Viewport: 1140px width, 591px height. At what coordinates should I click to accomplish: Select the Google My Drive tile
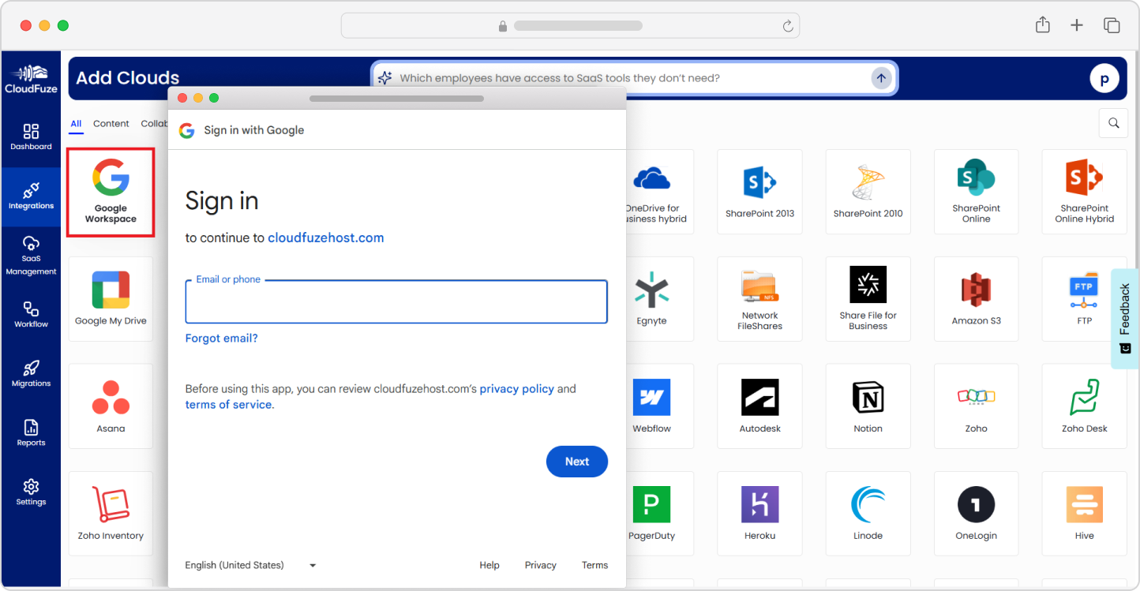(x=111, y=299)
